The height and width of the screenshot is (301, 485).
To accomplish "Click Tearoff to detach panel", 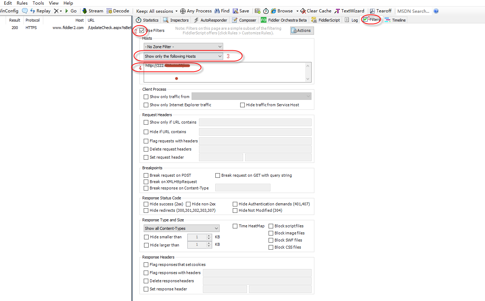I will 381,11.
